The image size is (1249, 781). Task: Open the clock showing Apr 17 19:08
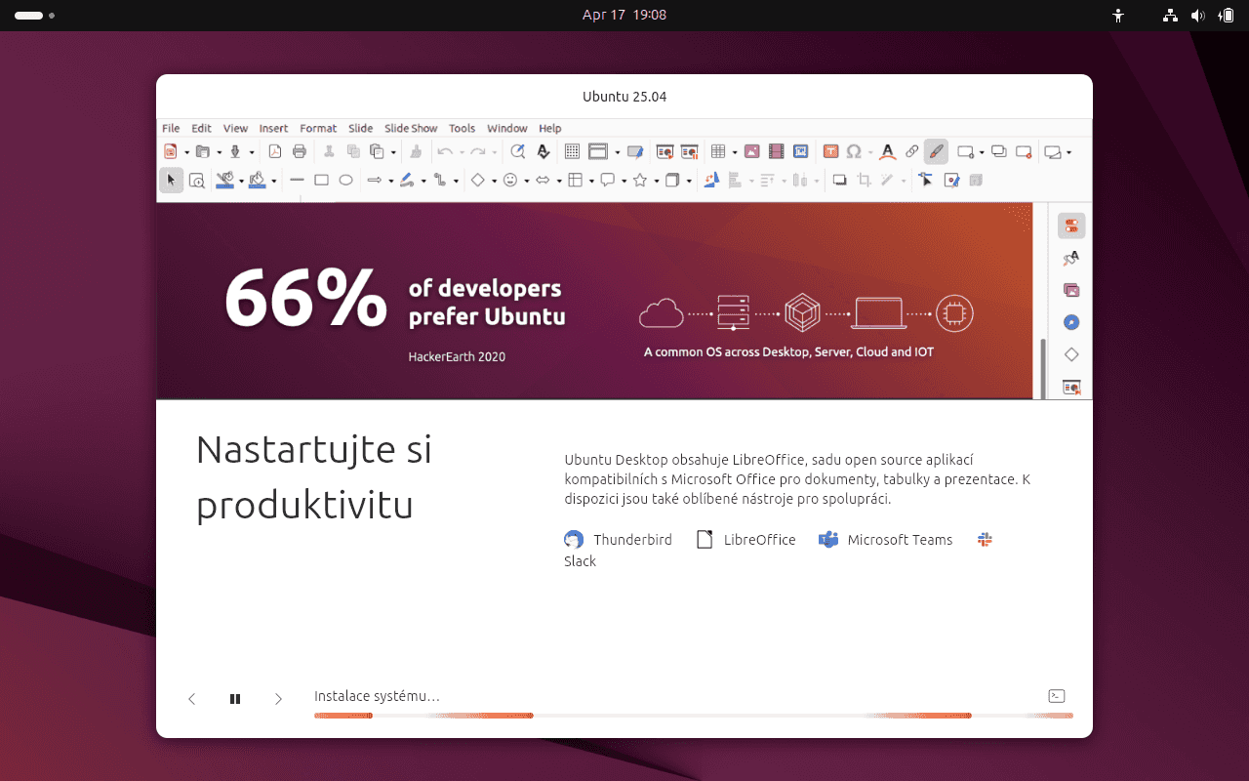pyautogui.click(x=624, y=15)
